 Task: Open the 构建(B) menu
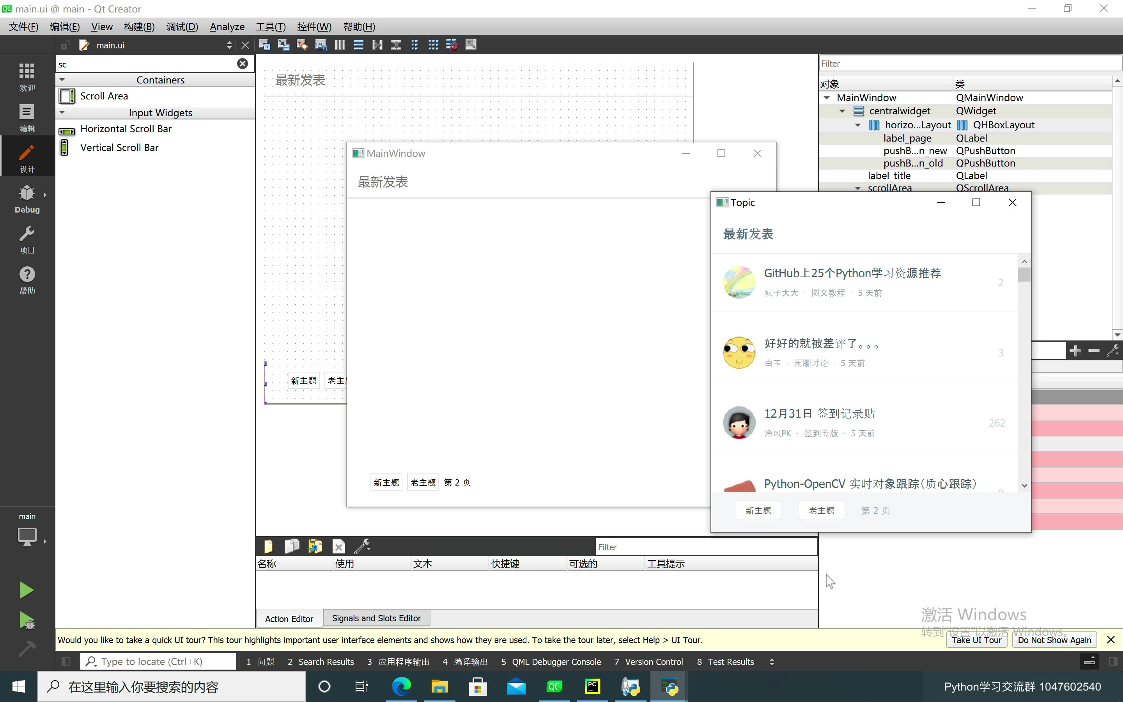(139, 27)
